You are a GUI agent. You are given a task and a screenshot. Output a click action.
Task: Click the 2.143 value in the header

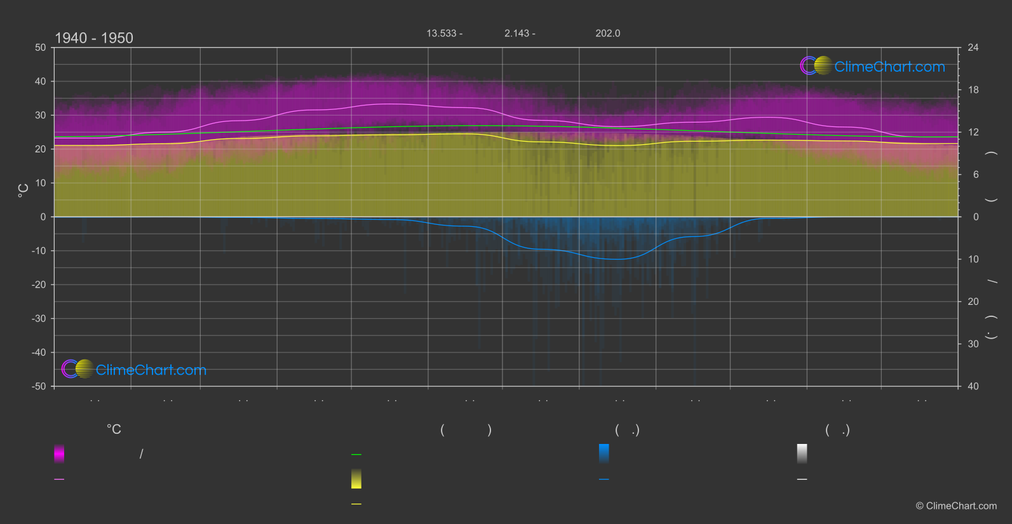[x=516, y=33]
